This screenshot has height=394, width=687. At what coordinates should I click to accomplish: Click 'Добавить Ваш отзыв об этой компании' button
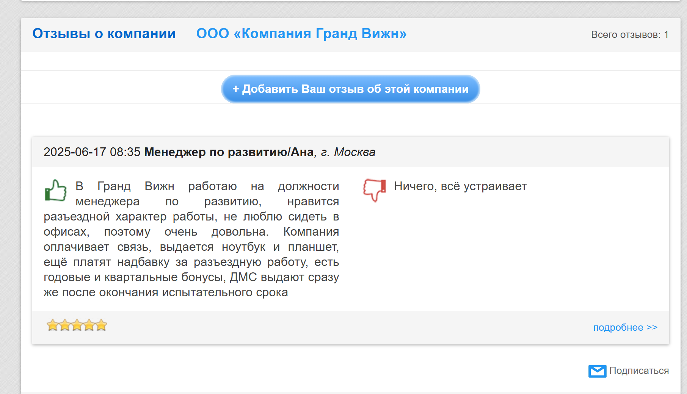pyautogui.click(x=350, y=89)
